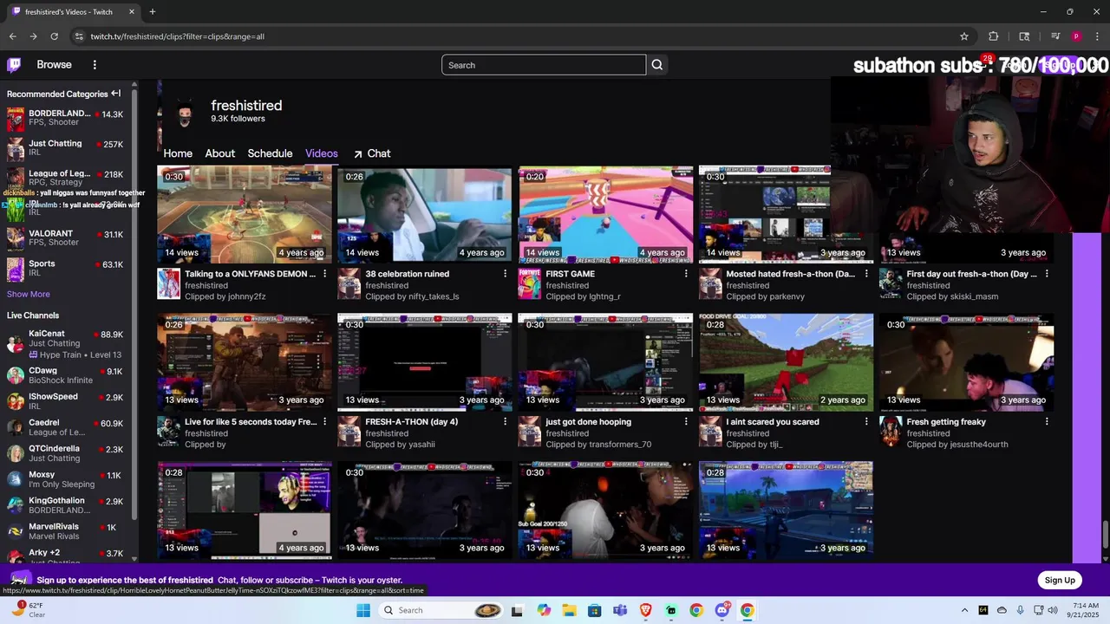Open clip title 'just got done hooping'
This screenshot has height=624, width=1110.
588,422
